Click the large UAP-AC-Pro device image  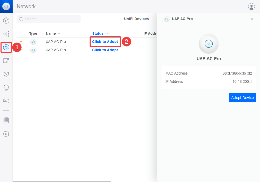(209, 44)
